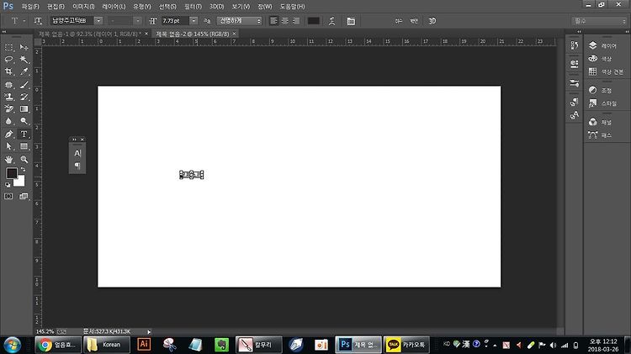This screenshot has height=354, width=631.
Task: Open the font family dropdown
Action: (98, 21)
